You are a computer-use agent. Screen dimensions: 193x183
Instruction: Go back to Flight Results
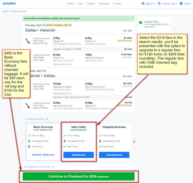click(14, 11)
